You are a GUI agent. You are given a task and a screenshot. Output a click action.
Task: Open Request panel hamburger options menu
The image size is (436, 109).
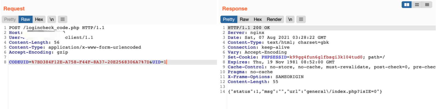(x=63, y=19)
